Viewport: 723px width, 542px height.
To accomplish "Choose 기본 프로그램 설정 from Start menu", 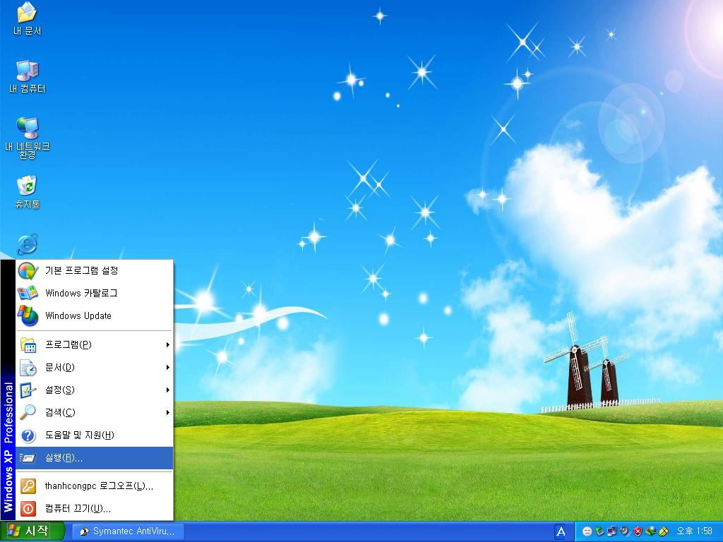I will [x=95, y=270].
